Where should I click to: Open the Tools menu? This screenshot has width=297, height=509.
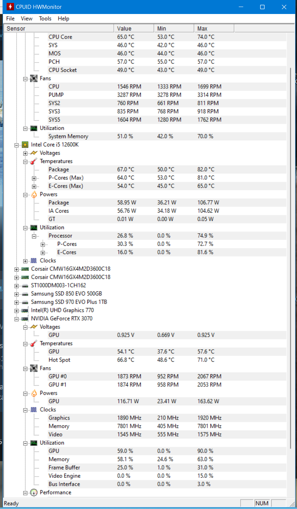coord(45,18)
